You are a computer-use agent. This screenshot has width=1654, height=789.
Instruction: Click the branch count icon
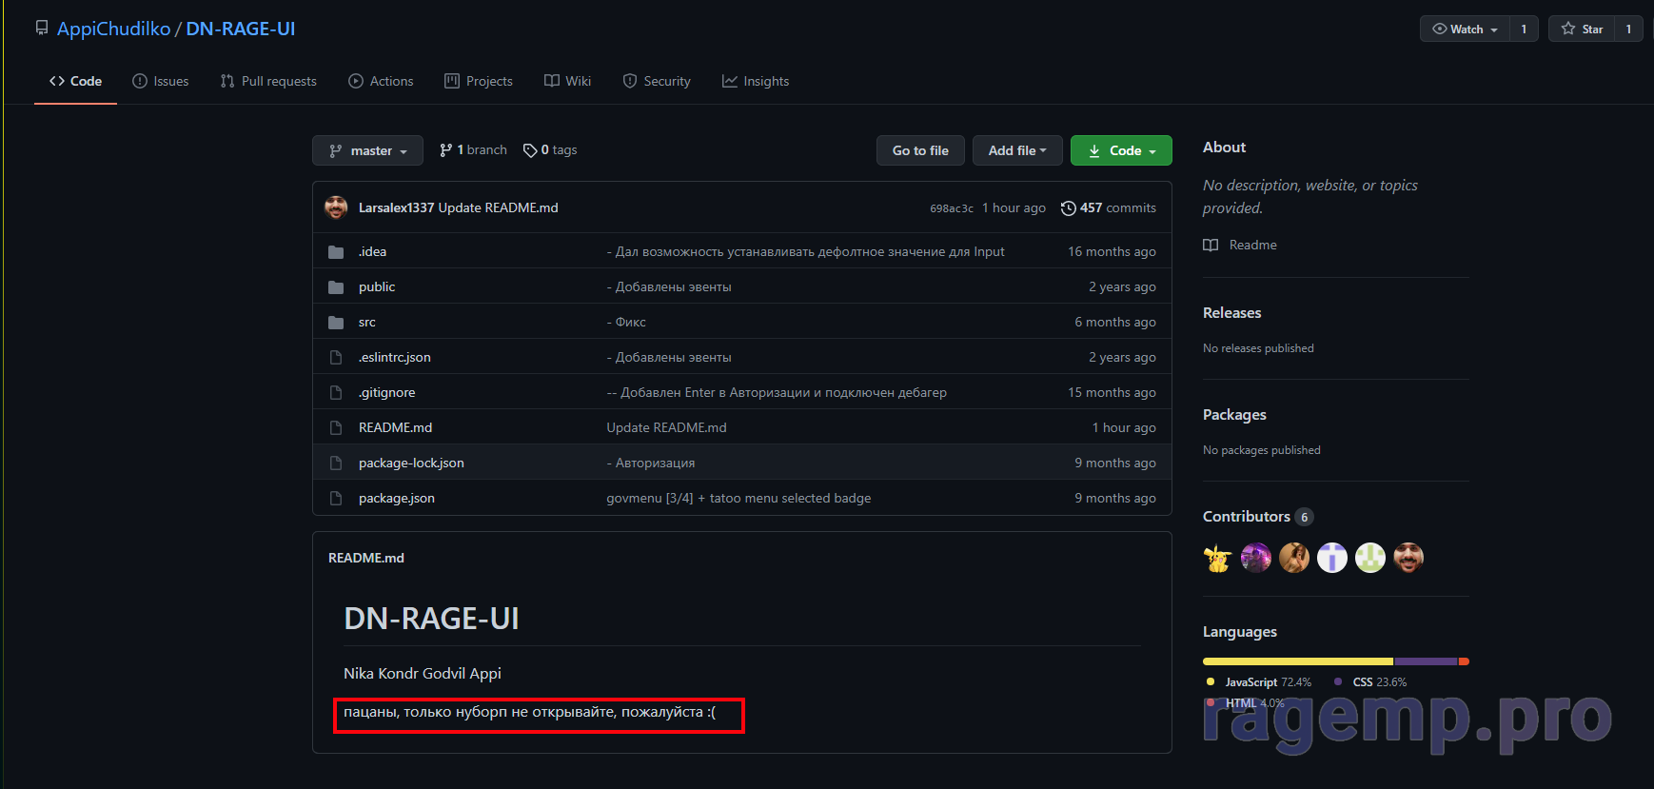[x=445, y=150]
